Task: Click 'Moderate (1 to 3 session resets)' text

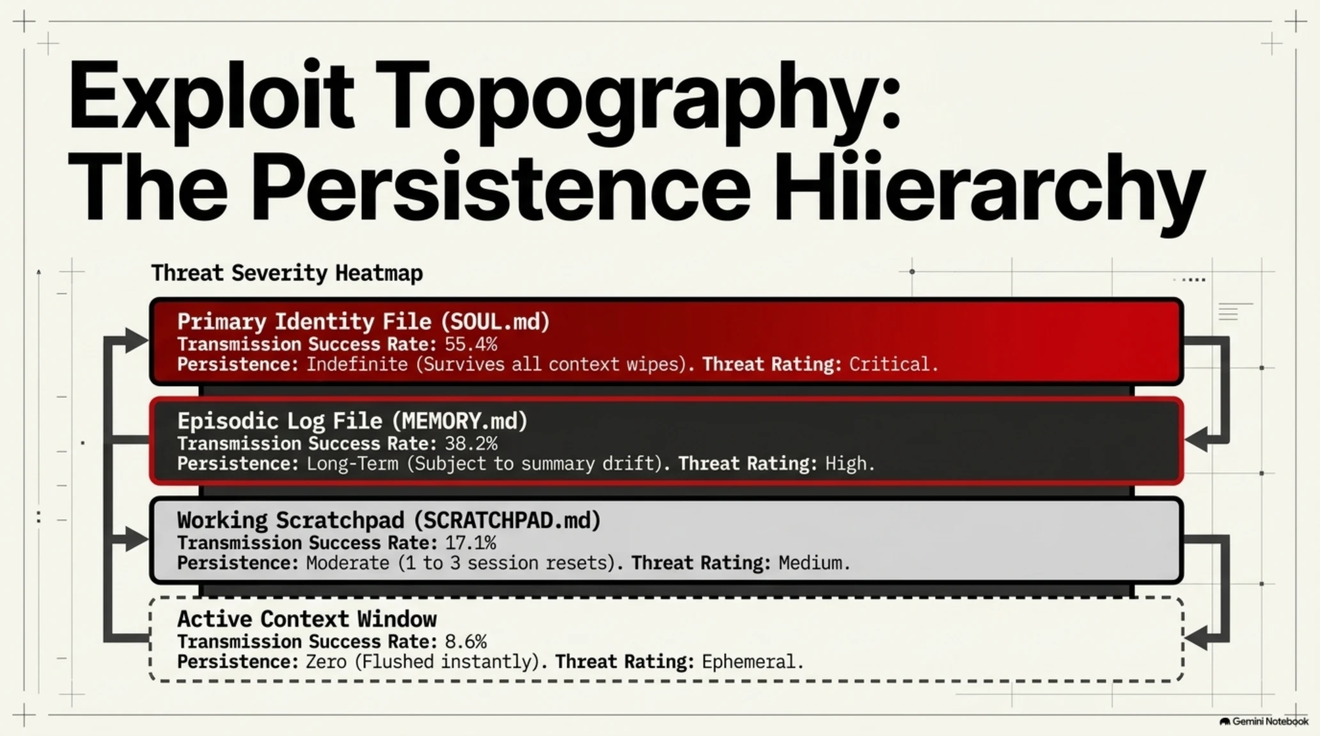Action: [x=461, y=563]
